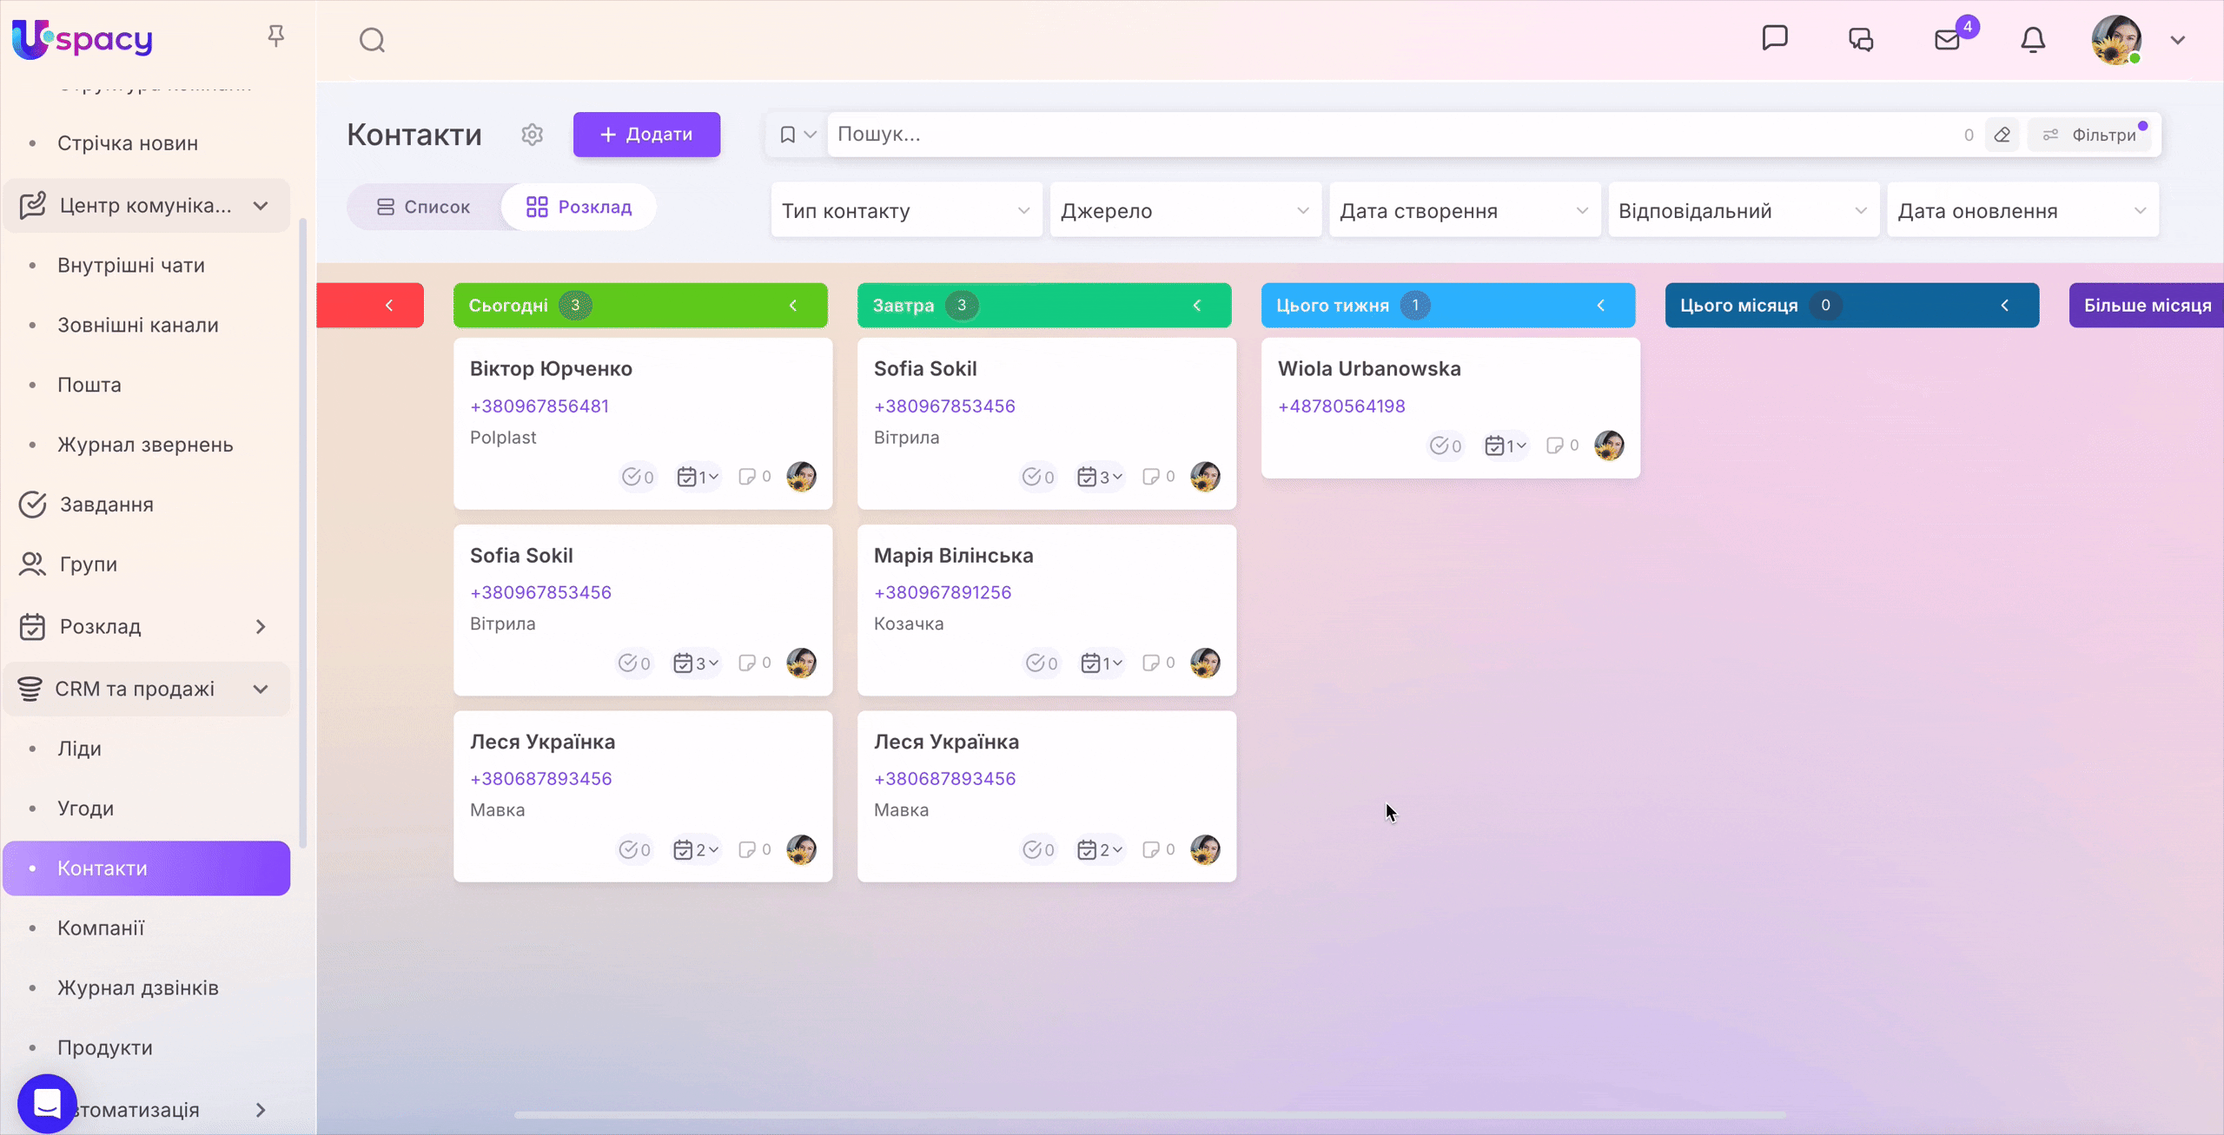
Task: Open Джерело dropdown
Action: point(1185,210)
